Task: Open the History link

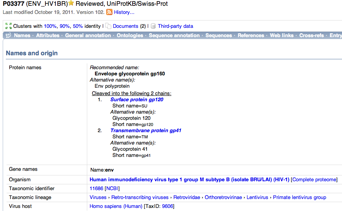Action: (124, 12)
